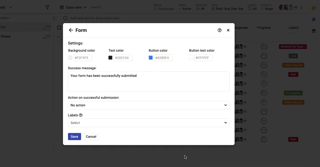The image size is (320, 167).
Task: Pick the Background color swatch
Action: pos(70,58)
